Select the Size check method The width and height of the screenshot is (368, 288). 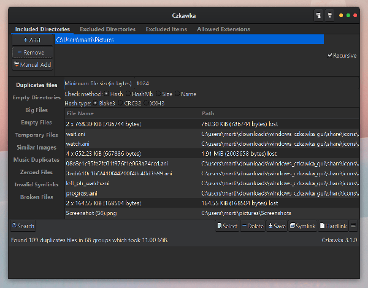[x=164, y=94]
